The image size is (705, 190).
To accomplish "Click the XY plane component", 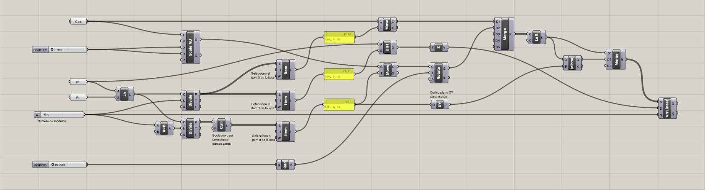I will click(440, 105).
